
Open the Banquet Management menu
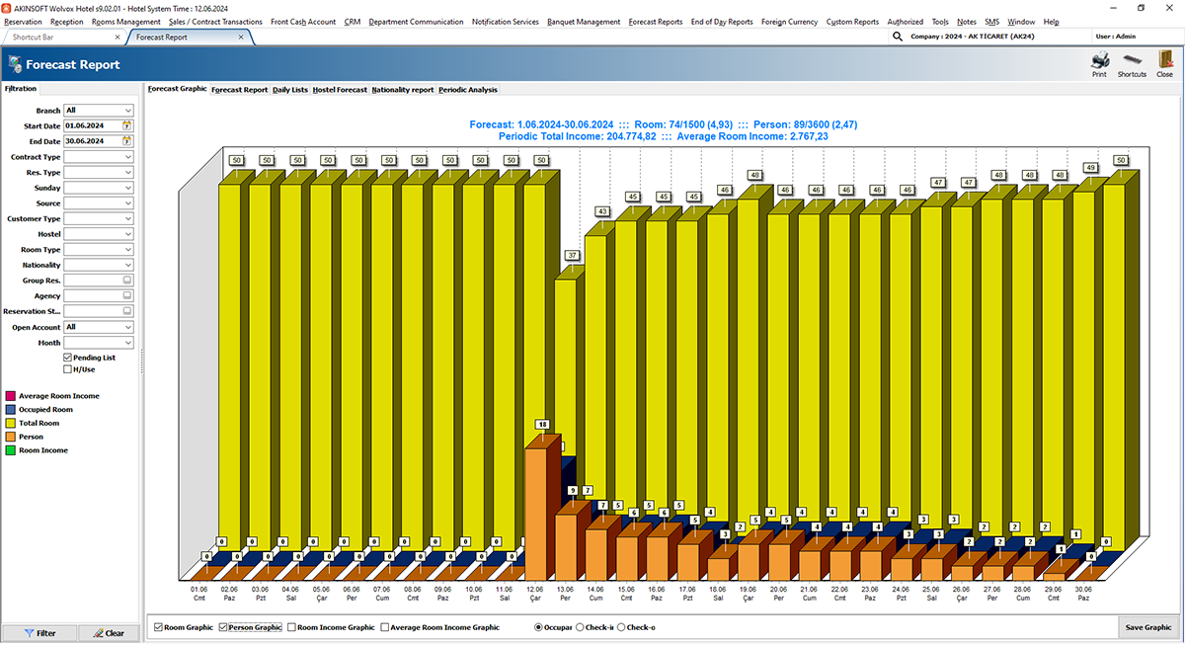coord(584,22)
